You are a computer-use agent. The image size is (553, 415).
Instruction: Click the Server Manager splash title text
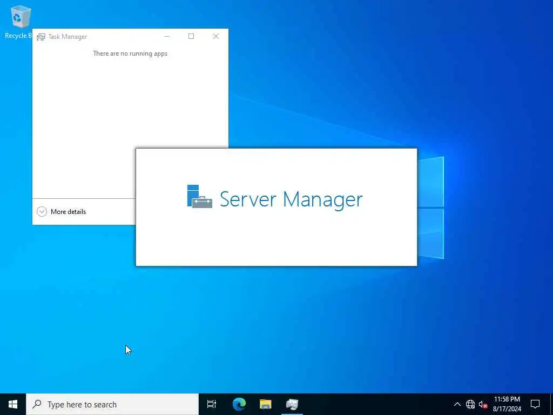[291, 200]
